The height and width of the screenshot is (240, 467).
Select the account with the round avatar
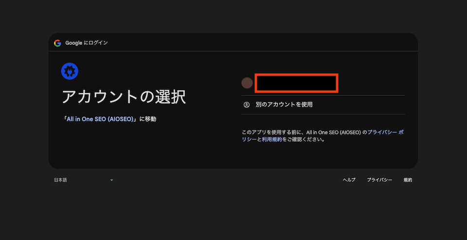tap(323, 83)
